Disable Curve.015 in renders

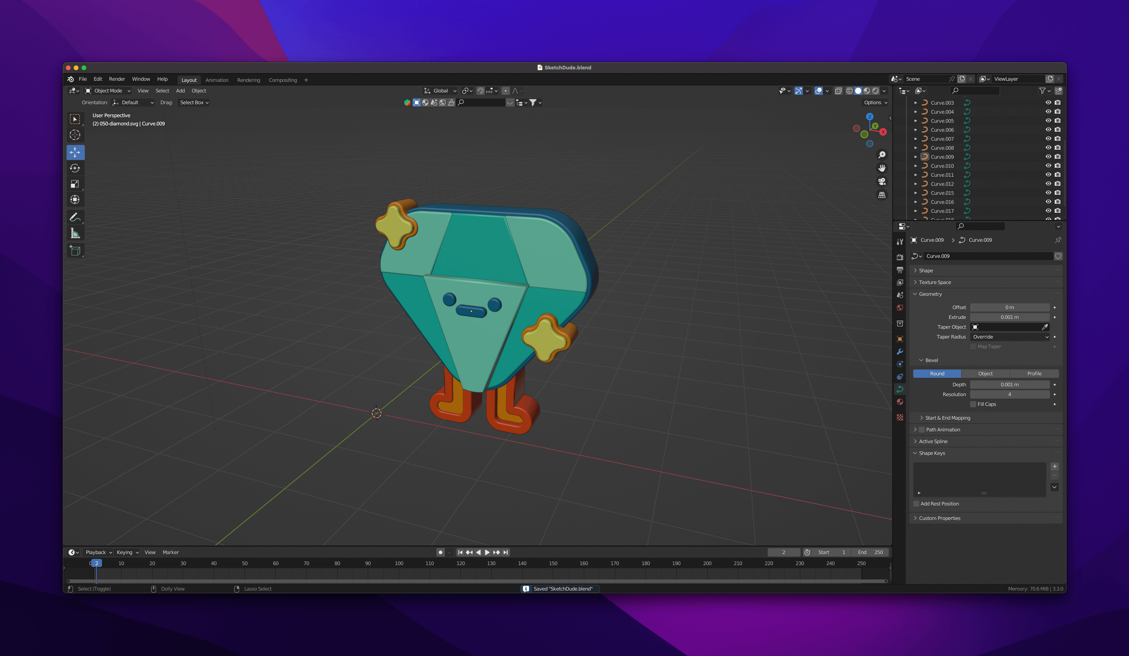point(1058,192)
